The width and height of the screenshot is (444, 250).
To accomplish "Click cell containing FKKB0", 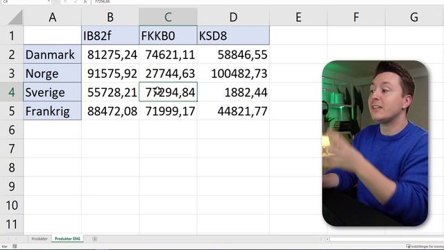I will point(168,35).
